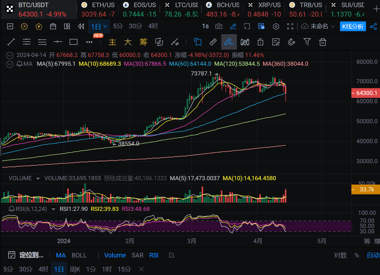Toggle the 对数 logarithmic scale
The width and height of the screenshot is (380, 275).
(340, 255)
